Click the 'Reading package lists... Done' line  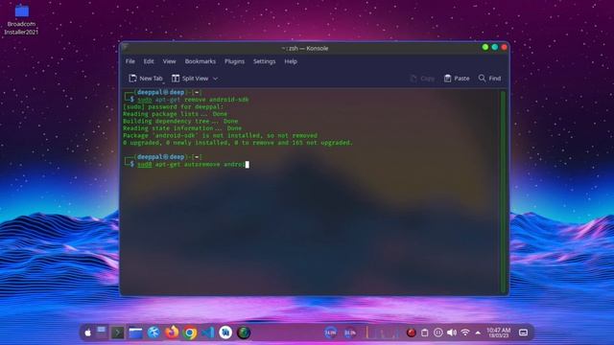[x=175, y=114]
